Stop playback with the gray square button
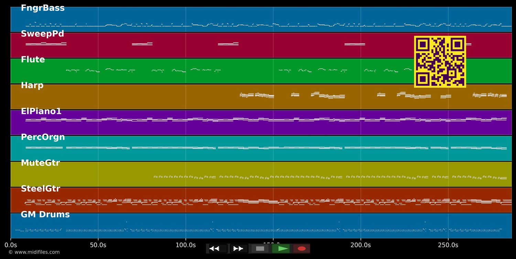516x259 pixels. click(x=260, y=249)
